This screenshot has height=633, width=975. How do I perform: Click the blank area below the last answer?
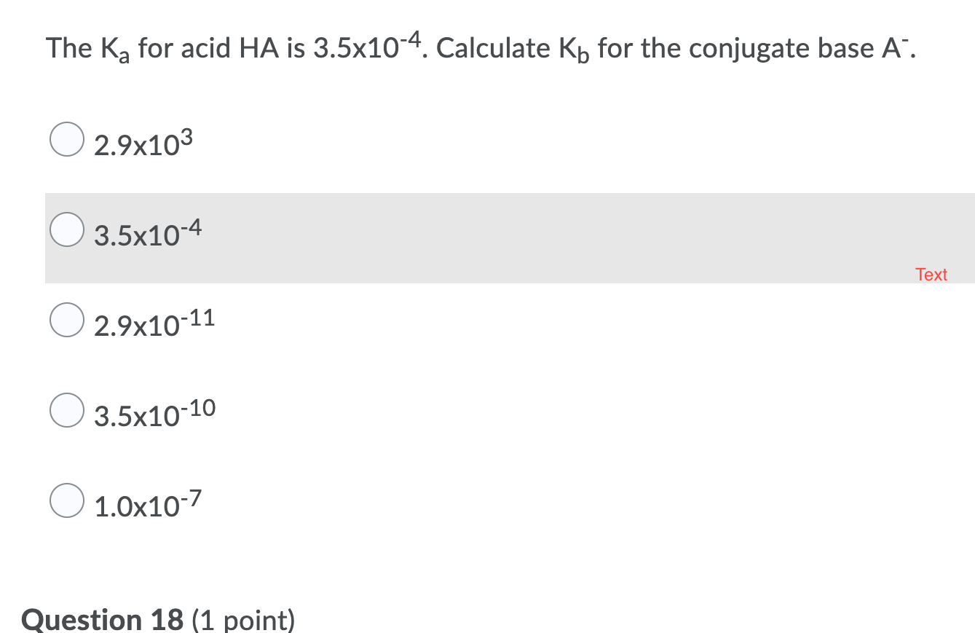437,561
